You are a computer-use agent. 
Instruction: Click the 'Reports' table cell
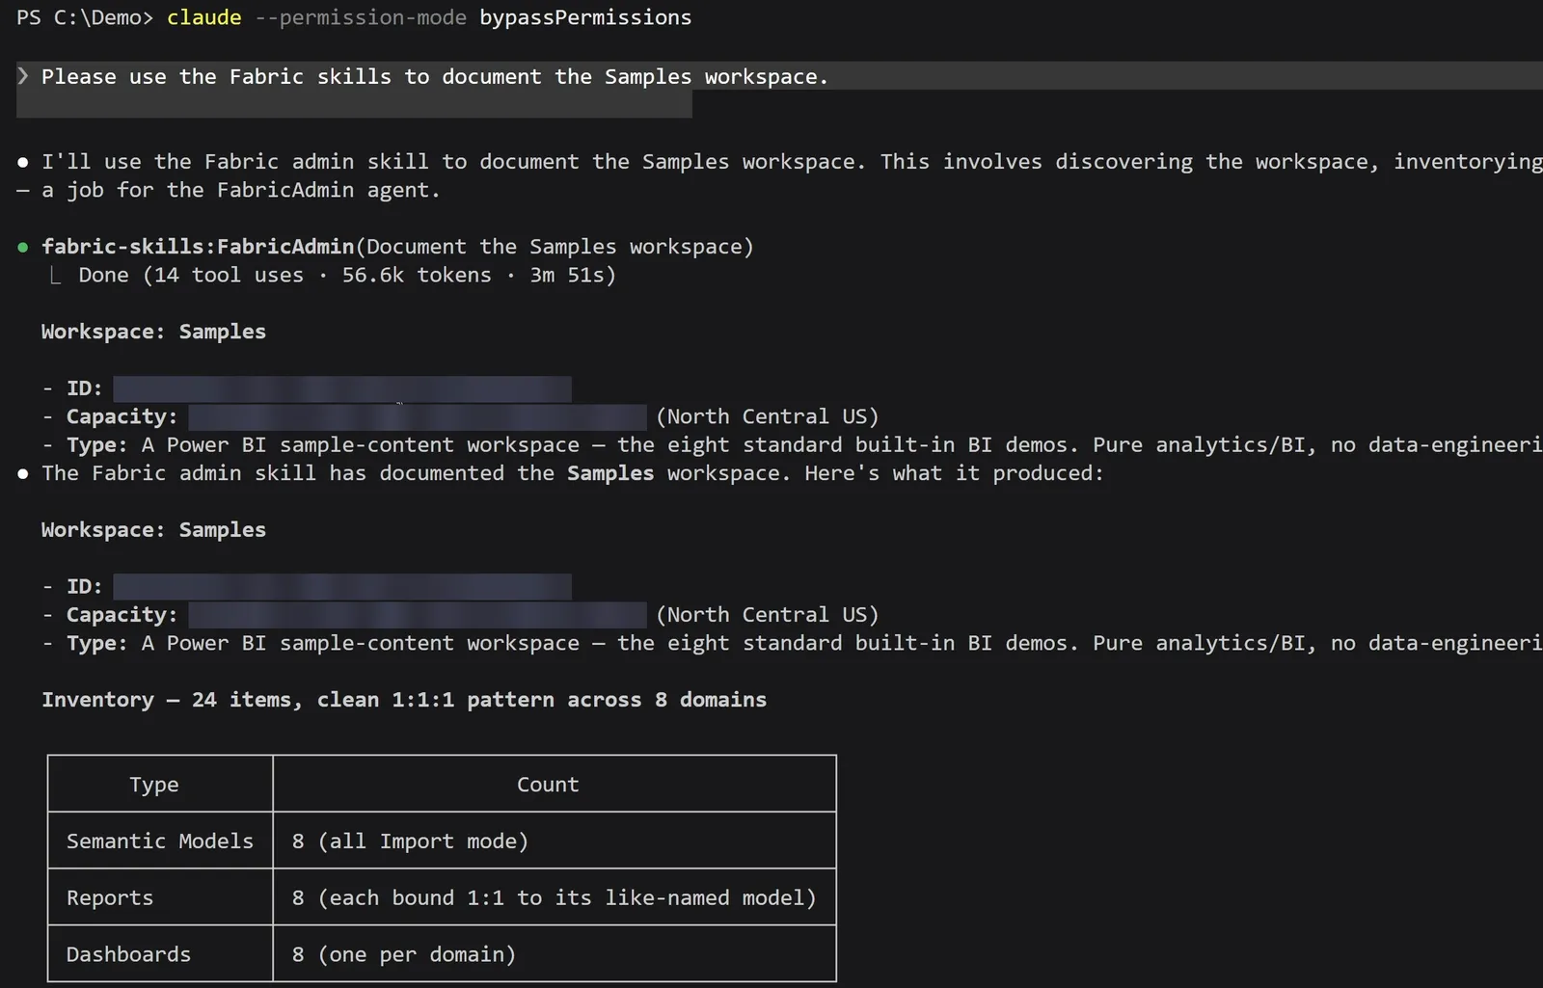[x=160, y=898]
